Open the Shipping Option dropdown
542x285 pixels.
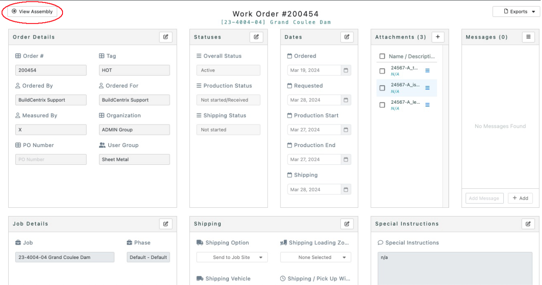click(x=232, y=257)
